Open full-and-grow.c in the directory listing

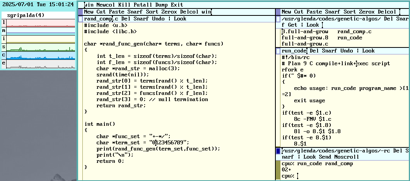pyautogui.click(x=305, y=44)
